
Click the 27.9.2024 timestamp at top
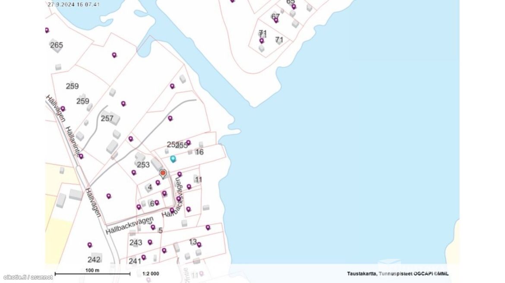click(74, 5)
